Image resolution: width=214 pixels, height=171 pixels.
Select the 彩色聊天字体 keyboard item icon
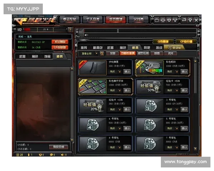pos(92,87)
